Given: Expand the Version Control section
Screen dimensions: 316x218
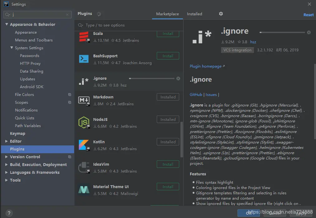Looking at the screenshot, I should coord(7,157).
